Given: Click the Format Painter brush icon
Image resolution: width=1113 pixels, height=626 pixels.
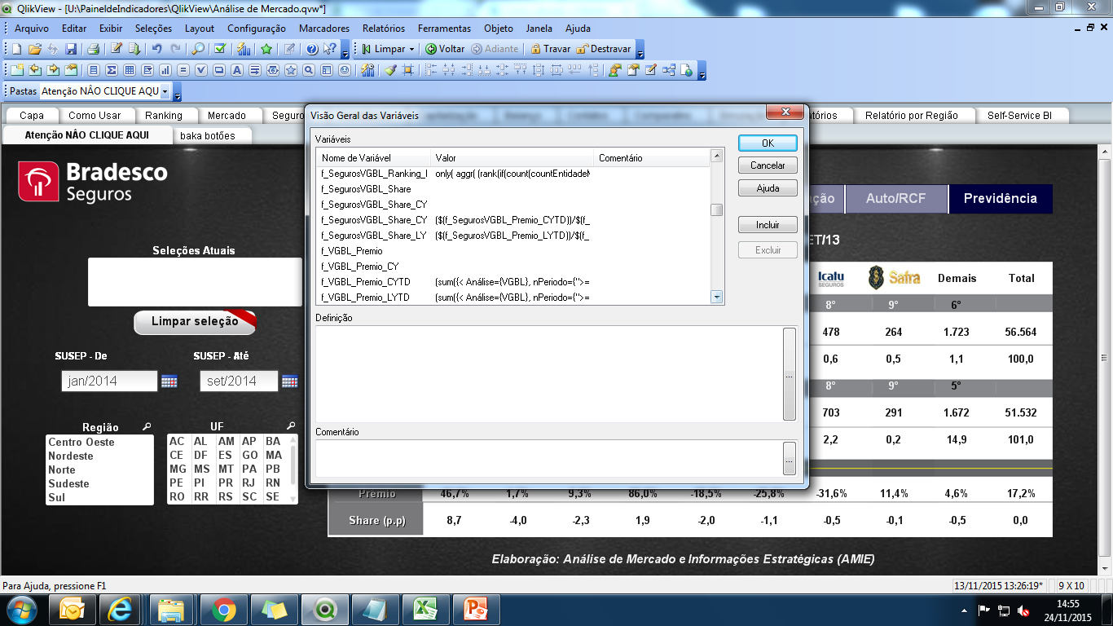Looking at the screenshot, I should point(390,70).
